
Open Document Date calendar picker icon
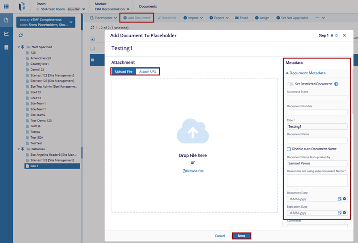click(x=340, y=199)
